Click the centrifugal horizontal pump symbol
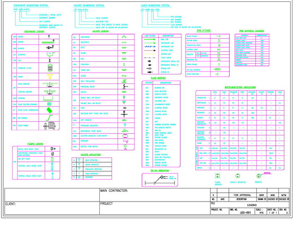This screenshot has height=225, width=300. click(52, 154)
